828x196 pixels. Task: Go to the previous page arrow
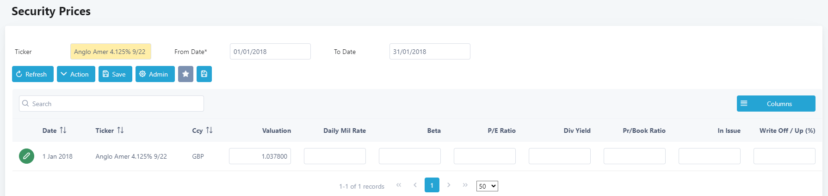415,185
